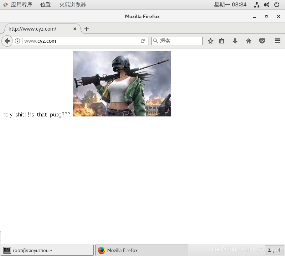Click the search magnifier icon
This screenshot has width=285, height=256.
click(155, 41)
